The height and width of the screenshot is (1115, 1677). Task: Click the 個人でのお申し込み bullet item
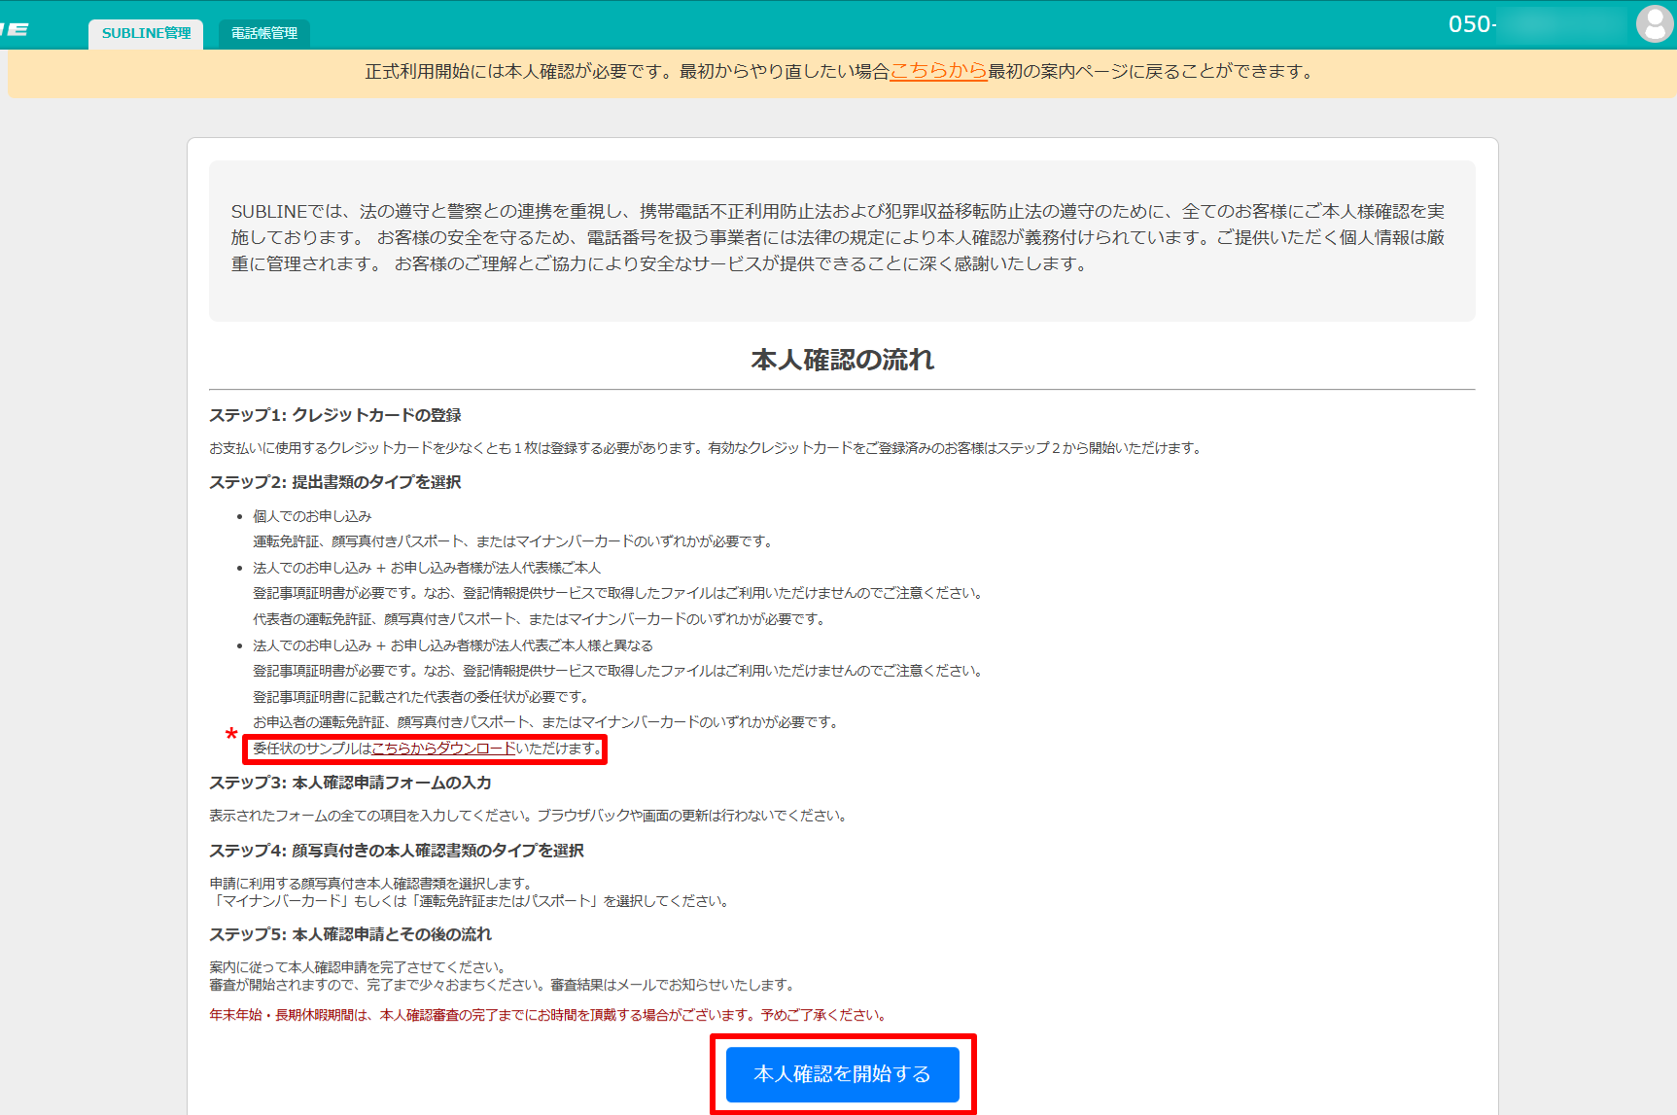click(x=312, y=516)
